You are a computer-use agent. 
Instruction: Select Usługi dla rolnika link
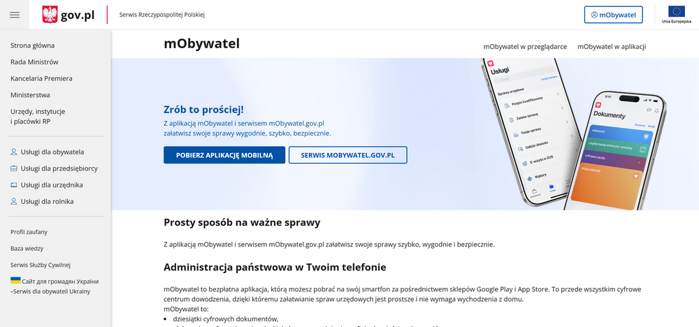pos(48,201)
